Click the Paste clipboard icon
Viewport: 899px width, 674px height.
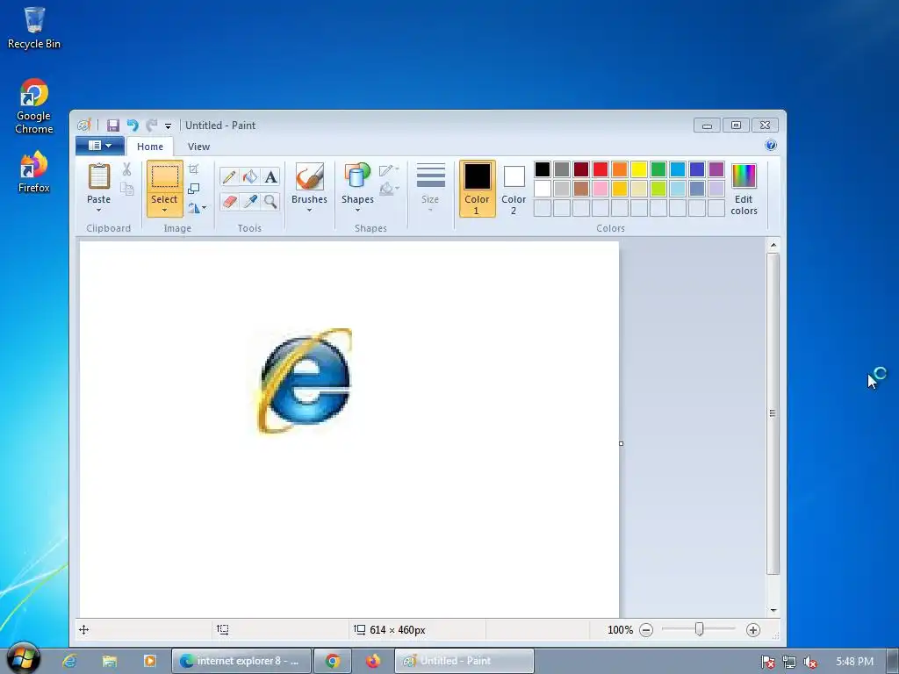point(98,176)
